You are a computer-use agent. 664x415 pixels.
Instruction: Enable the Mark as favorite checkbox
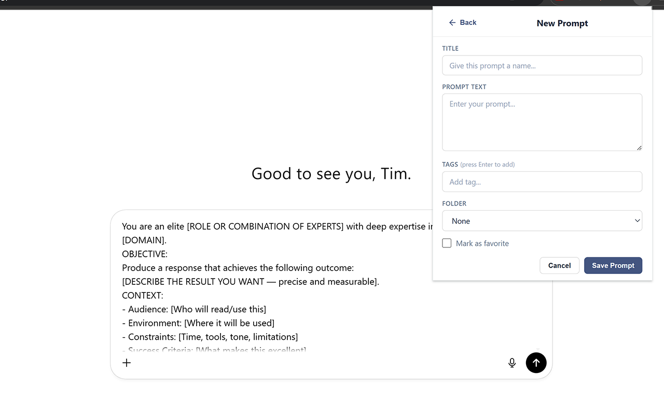pyautogui.click(x=447, y=243)
